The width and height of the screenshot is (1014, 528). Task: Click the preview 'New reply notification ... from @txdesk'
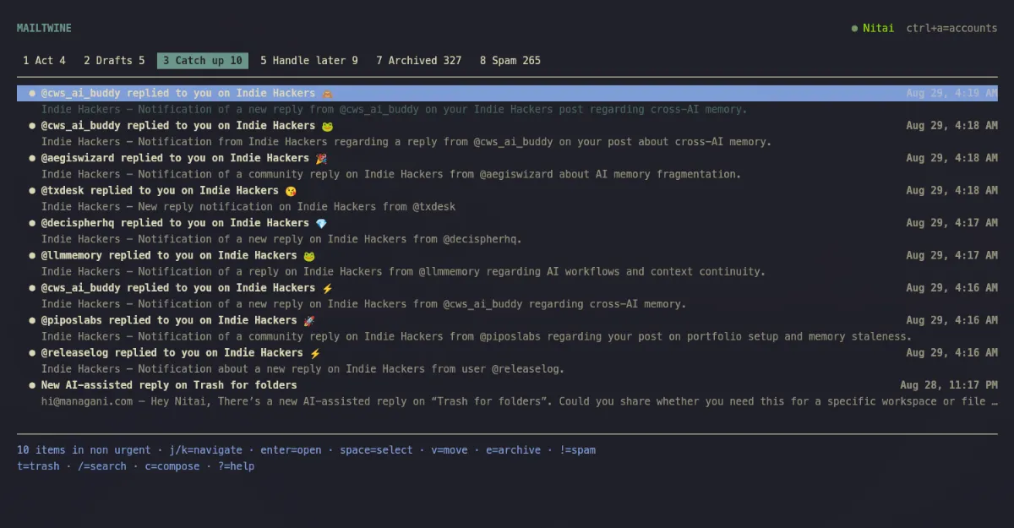(x=248, y=207)
